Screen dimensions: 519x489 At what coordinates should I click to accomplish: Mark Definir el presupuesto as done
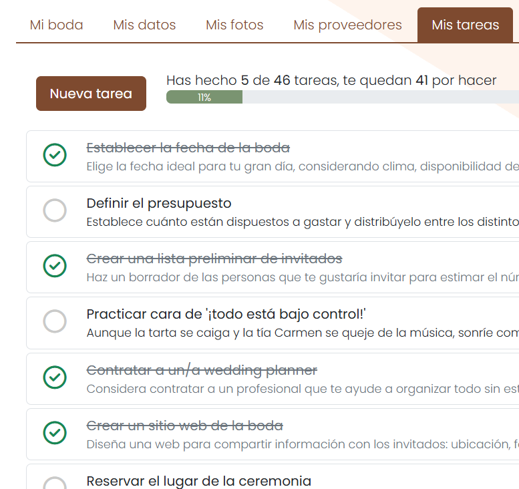[55, 210]
